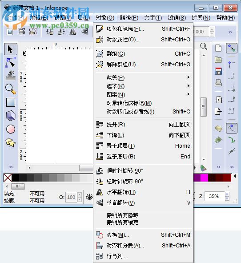Click the Import file icon

coord(218,100)
